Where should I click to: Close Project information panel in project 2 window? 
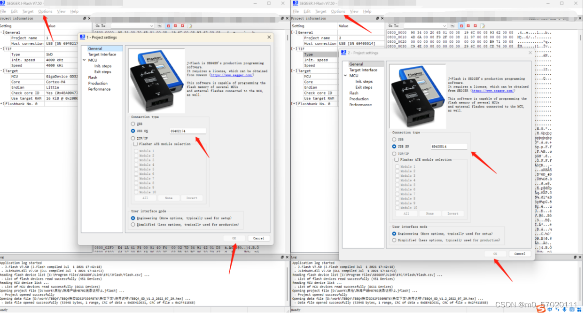pyautogui.click(x=382, y=18)
